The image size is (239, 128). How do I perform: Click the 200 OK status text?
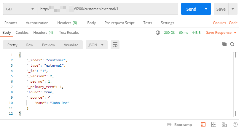point(170,33)
